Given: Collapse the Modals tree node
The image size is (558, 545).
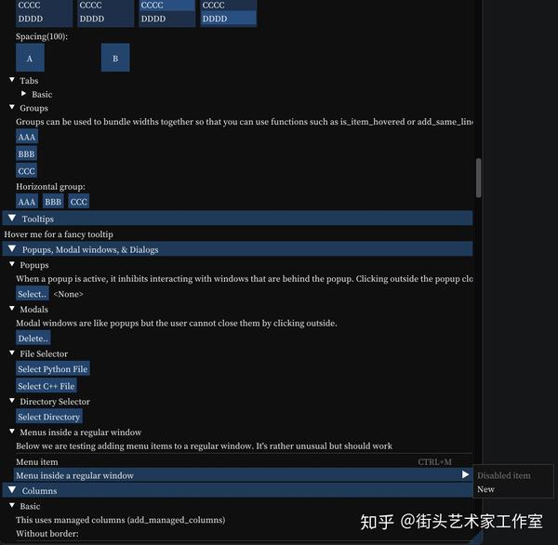Looking at the screenshot, I should point(12,309).
